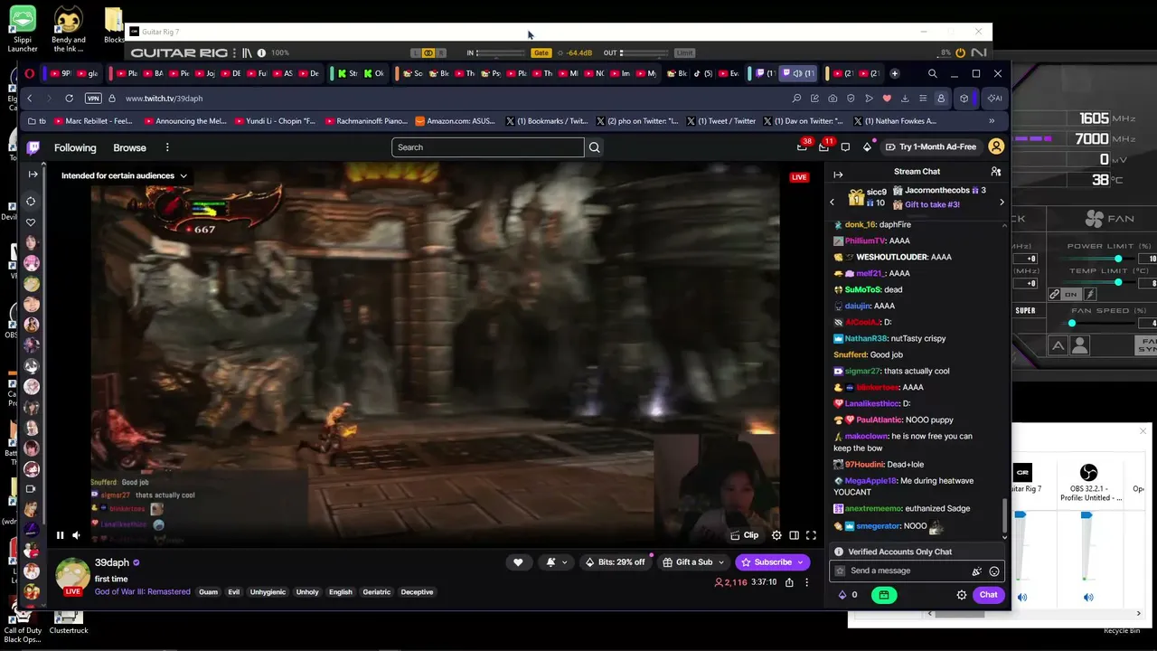
Task: Open the Call of Duty Black Ops desktop shortcut
Action: (23, 626)
